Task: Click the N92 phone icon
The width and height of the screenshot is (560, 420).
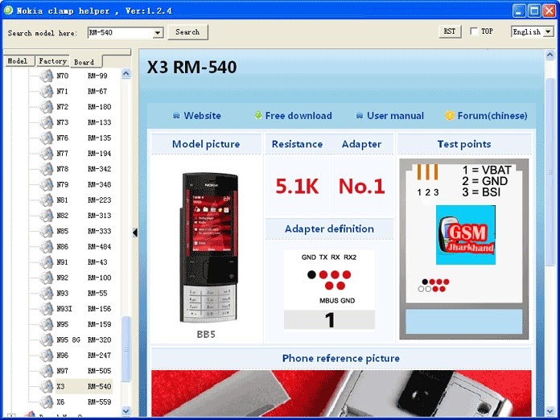Action: pyautogui.click(x=47, y=278)
